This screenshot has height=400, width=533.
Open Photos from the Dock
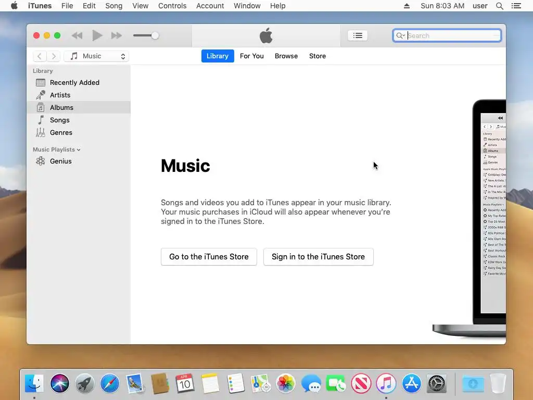[x=286, y=383]
